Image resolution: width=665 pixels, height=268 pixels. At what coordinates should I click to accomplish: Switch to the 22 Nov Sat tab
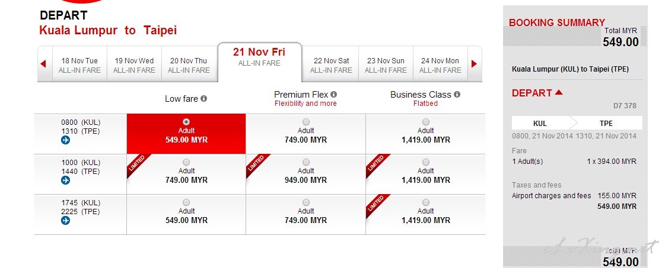pyautogui.click(x=331, y=65)
